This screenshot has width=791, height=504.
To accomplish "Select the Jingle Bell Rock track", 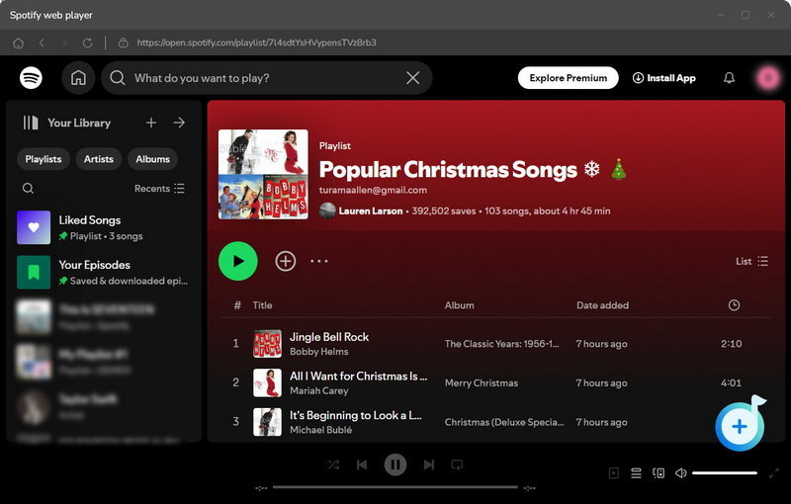I will (x=329, y=337).
